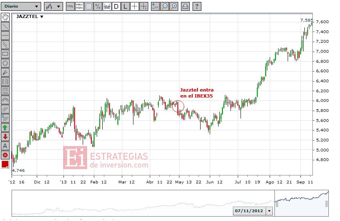
Task: Click the red circle marker on chart
Action: [178, 106]
